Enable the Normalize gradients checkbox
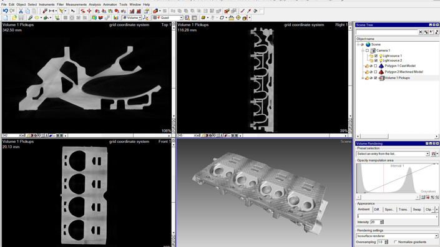Screen dimensions: 440x247 point(396,242)
